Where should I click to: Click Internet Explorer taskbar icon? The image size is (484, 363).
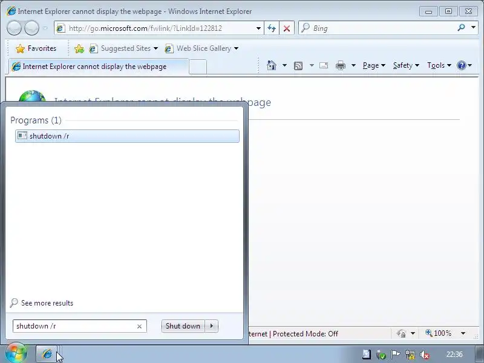click(47, 354)
